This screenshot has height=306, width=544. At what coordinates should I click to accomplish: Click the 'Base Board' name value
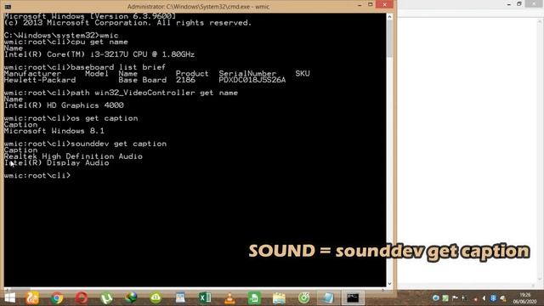point(143,80)
